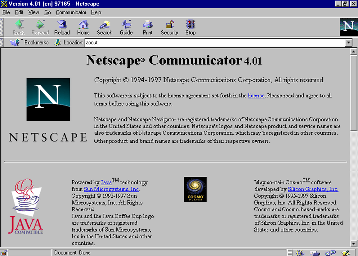Open the Search toolbar button

[105, 27]
